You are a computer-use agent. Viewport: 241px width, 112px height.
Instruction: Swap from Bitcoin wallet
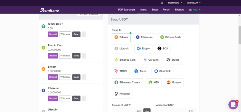click(77, 77)
